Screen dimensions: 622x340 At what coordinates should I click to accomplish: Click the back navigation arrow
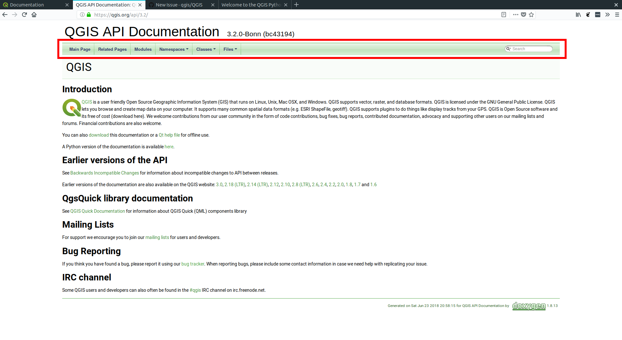5,15
